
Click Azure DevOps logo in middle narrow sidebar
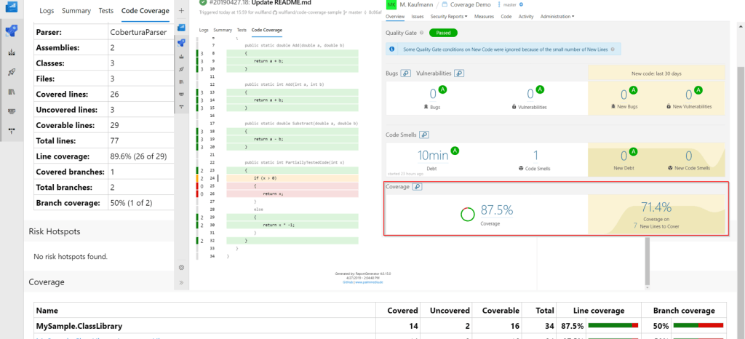coord(181,28)
